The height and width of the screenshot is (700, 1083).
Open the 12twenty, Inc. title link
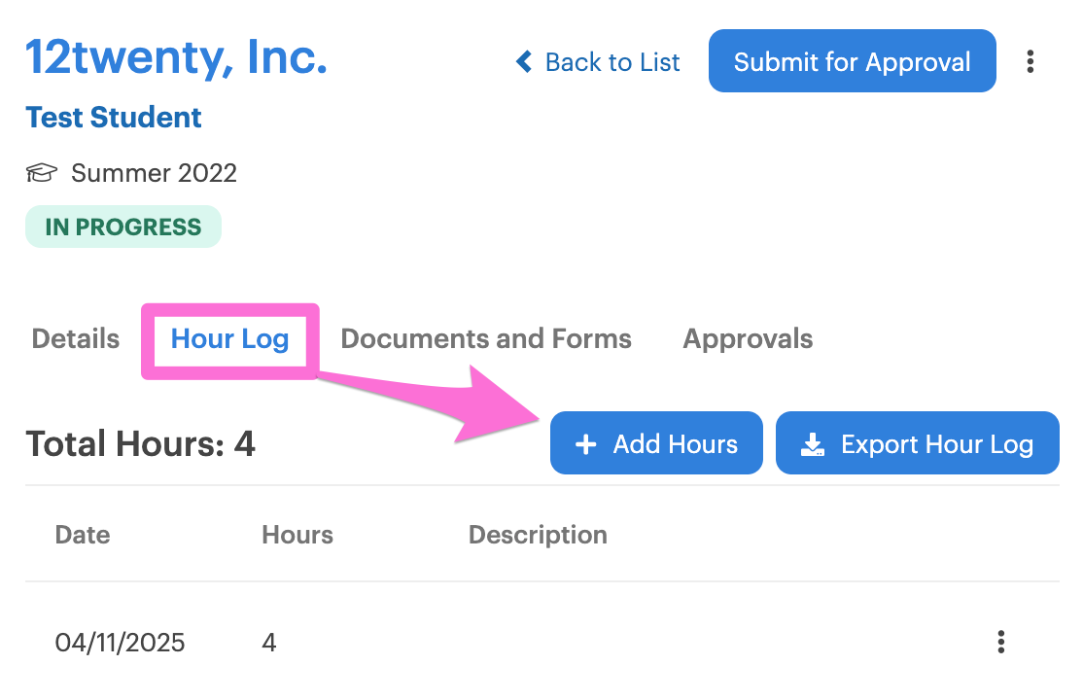177,56
